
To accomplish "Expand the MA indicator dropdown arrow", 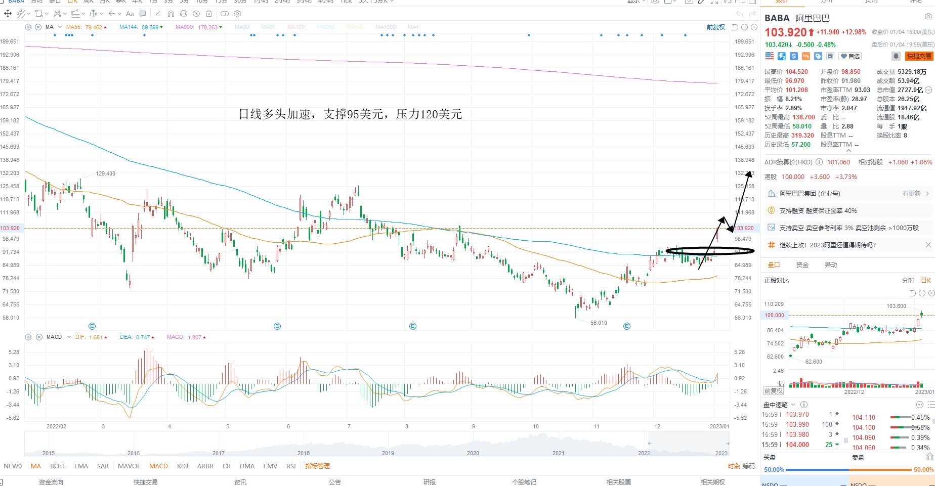I will pyautogui.click(x=60, y=27).
